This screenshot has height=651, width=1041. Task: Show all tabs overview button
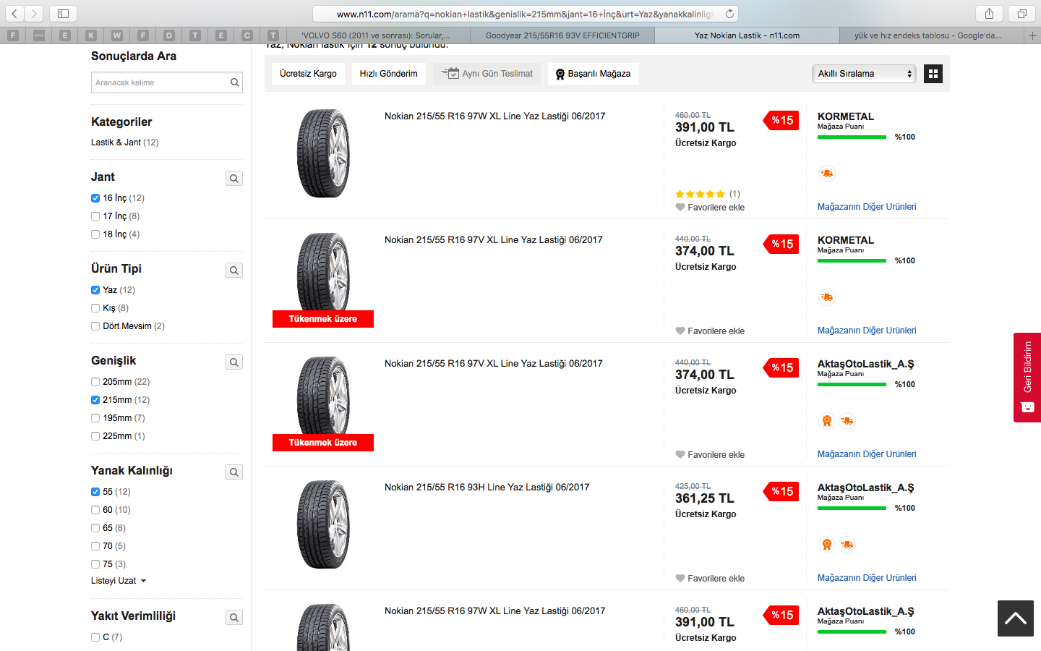(1022, 14)
